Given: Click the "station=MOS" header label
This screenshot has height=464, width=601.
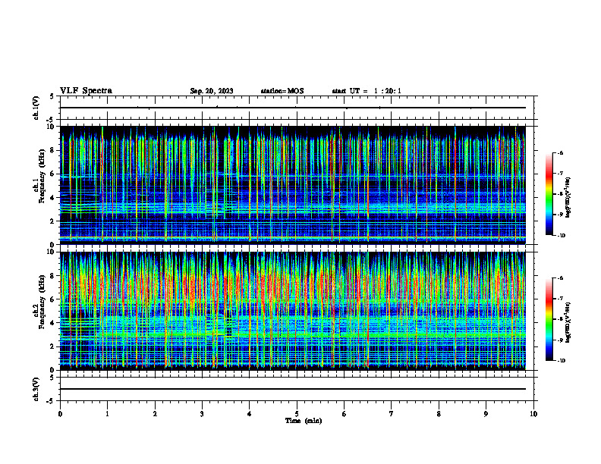Looking at the screenshot, I should coord(282,91).
